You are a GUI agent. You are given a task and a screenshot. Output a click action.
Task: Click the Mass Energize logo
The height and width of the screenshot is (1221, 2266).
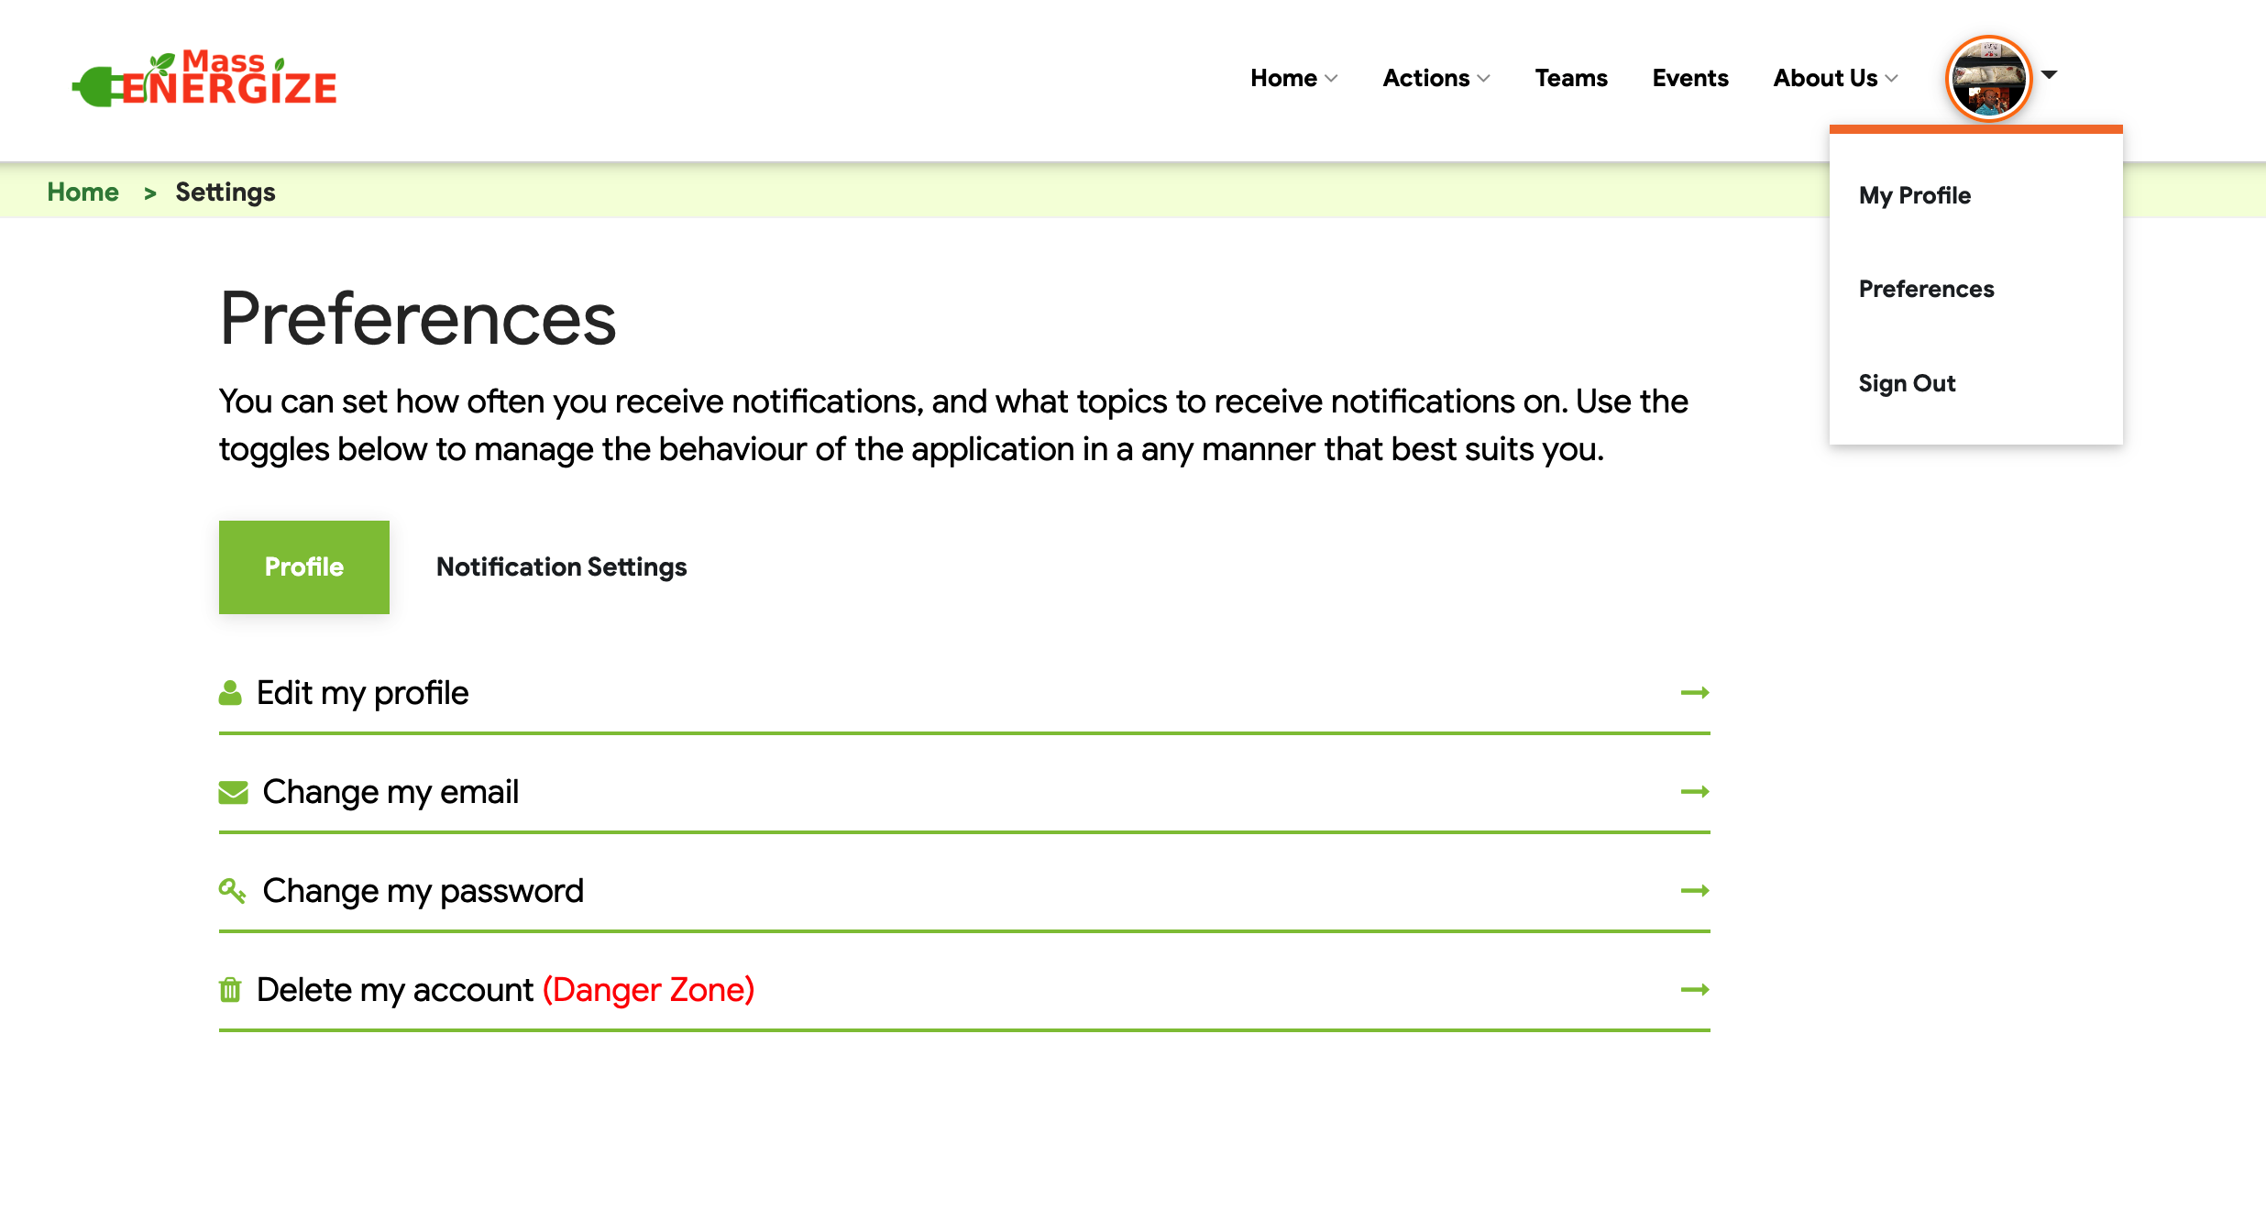click(x=203, y=80)
